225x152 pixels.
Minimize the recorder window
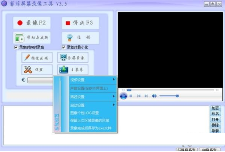(x=207, y=4)
